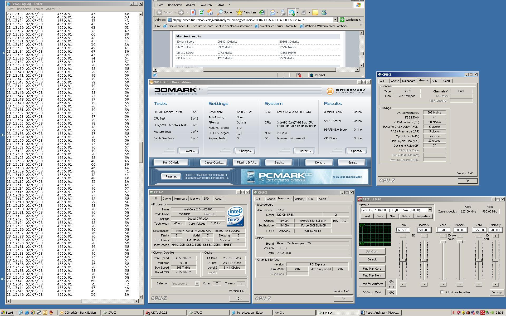
Task: Open Favoriten star in browser toolbar
Action: (x=239, y=12)
